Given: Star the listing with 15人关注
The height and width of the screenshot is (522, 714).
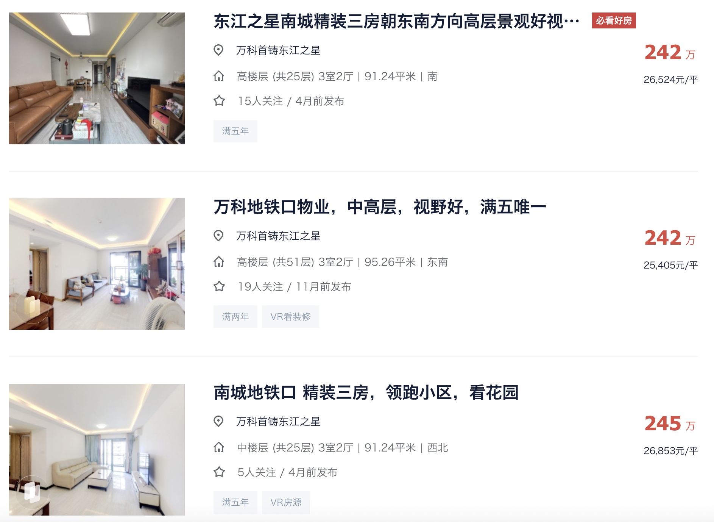Looking at the screenshot, I should coord(219,101).
